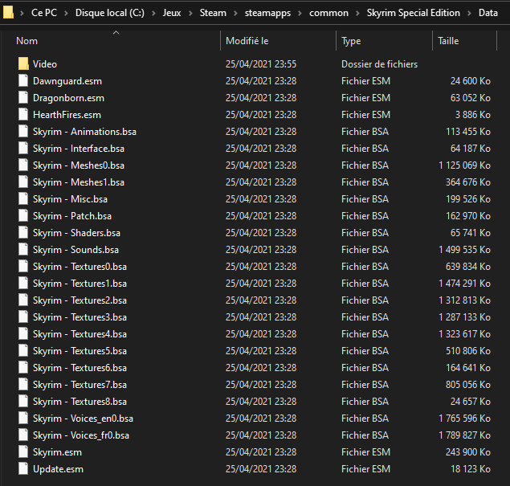This screenshot has height=486, width=510.
Task: Click the Skyrim - Sounds.bsa file icon
Action: pos(23,250)
